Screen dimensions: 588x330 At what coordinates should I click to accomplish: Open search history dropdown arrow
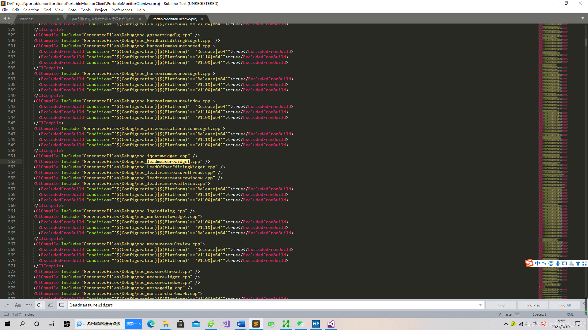[x=480, y=305]
